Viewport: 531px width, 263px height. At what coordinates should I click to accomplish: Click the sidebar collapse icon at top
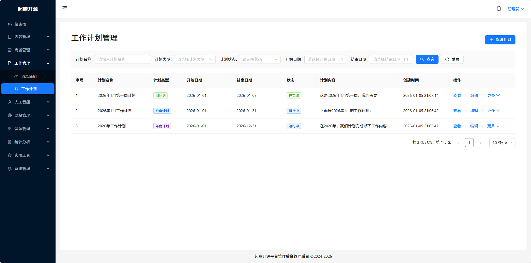(64, 8)
